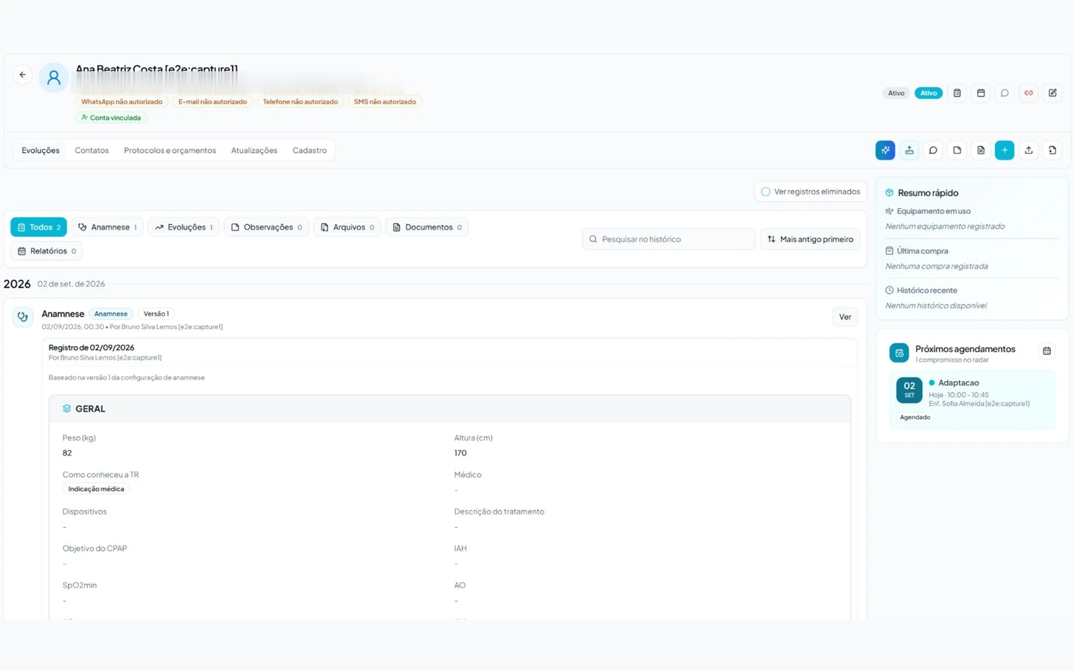The width and height of the screenshot is (1074, 671).
Task: Filter history by Relatórios
Action: pos(46,251)
